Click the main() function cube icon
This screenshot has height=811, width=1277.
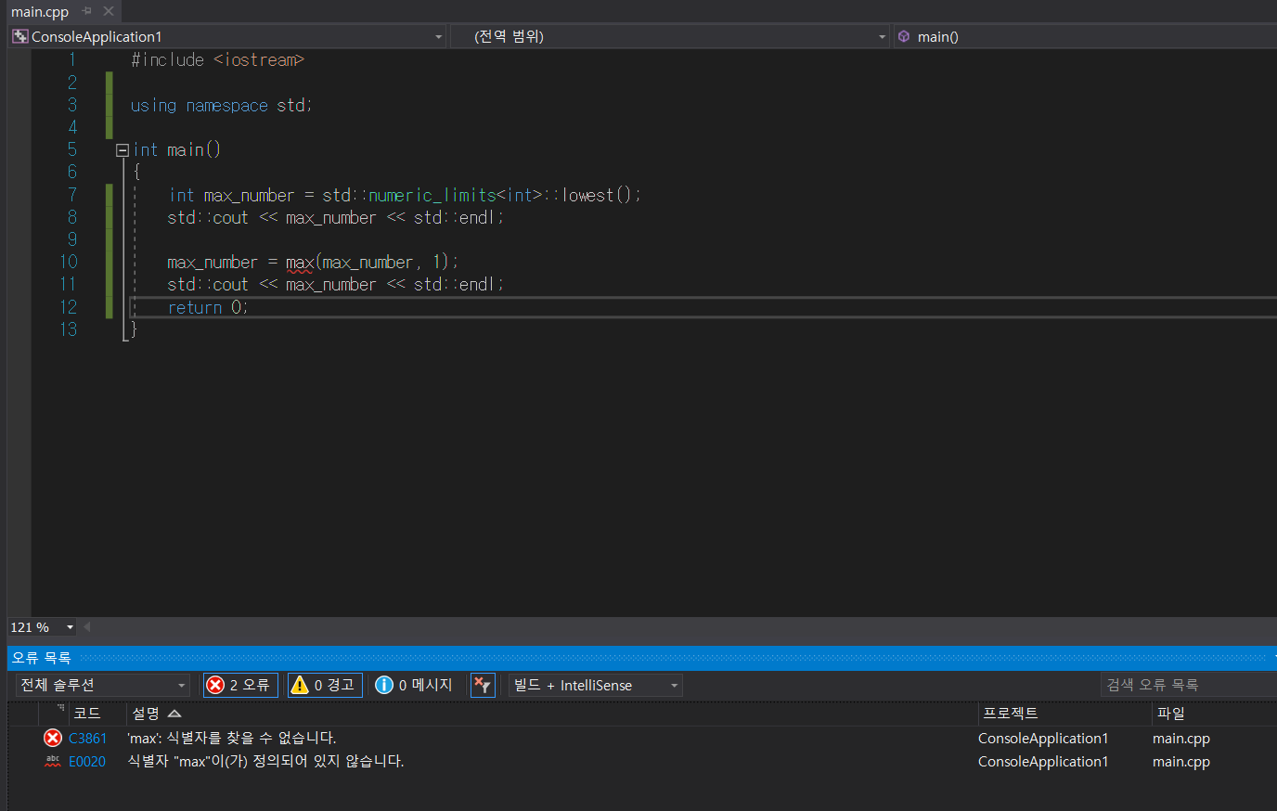point(904,36)
